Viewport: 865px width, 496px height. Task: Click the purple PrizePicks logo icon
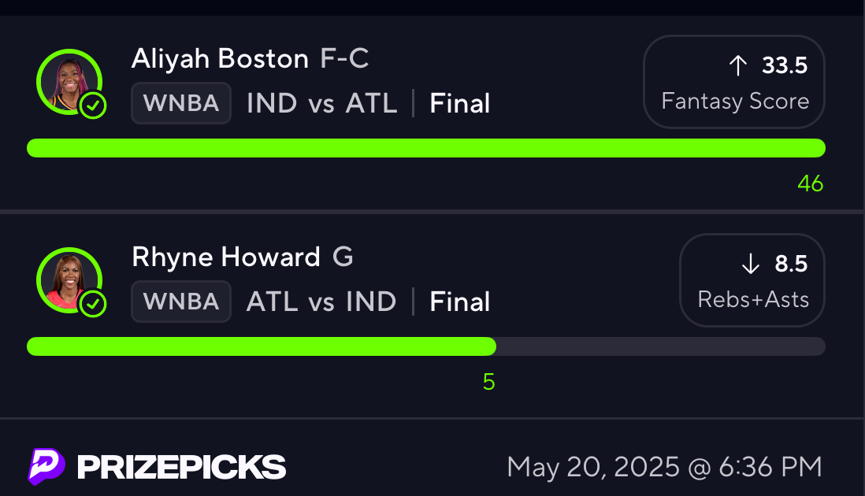[x=46, y=466]
